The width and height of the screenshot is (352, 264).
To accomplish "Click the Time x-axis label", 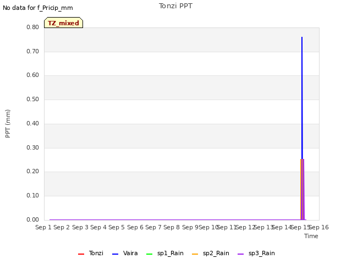I will (311, 236).
